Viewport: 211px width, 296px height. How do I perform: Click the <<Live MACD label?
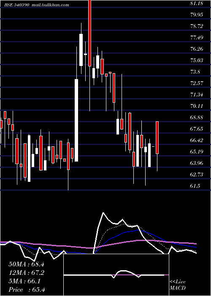tap(178, 285)
